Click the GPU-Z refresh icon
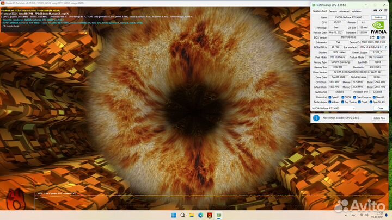Viewport: 392px width, 220px height. pos(381,11)
